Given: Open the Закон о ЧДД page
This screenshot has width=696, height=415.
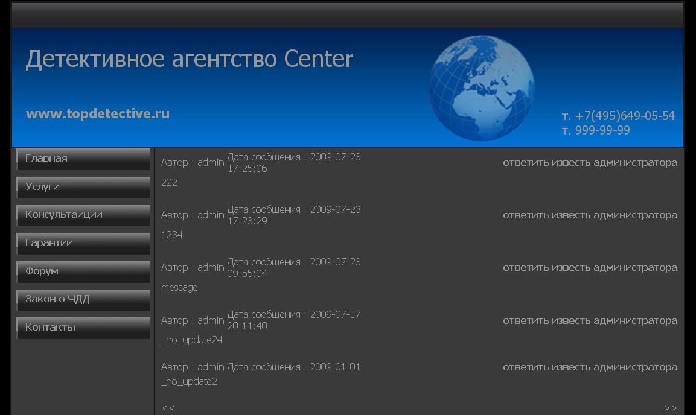Looking at the screenshot, I should coord(83,300).
